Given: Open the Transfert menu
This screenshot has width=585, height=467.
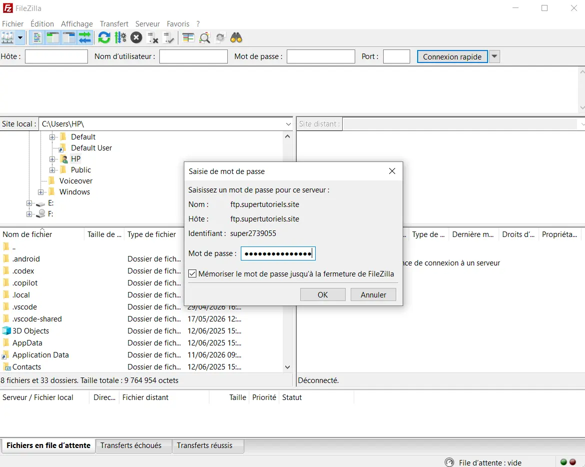Looking at the screenshot, I should coord(114,24).
